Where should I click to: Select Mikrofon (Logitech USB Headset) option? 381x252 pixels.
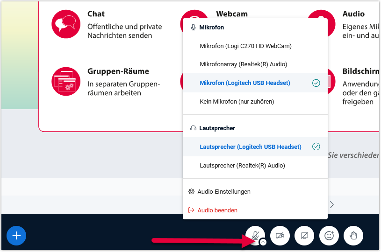pos(245,83)
